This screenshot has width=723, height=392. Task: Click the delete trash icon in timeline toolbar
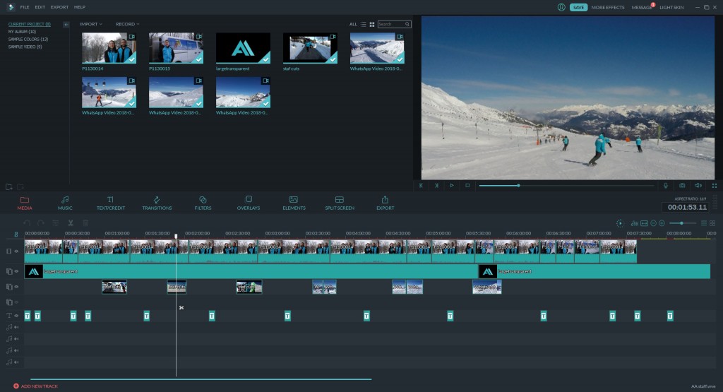point(85,223)
